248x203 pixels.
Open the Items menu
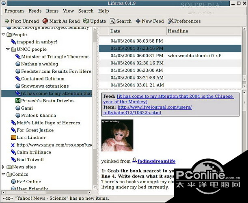click(x=52, y=11)
